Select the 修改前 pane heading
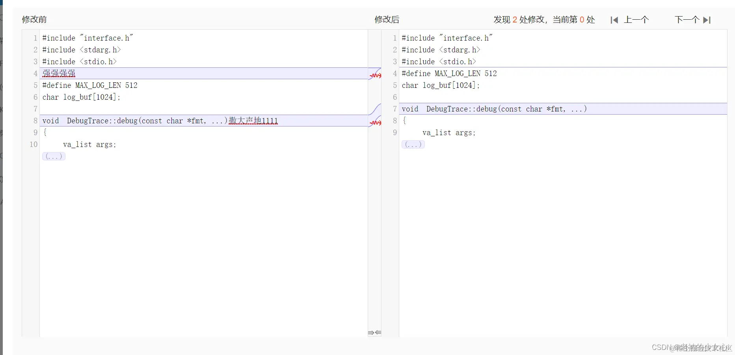 [x=34, y=19]
